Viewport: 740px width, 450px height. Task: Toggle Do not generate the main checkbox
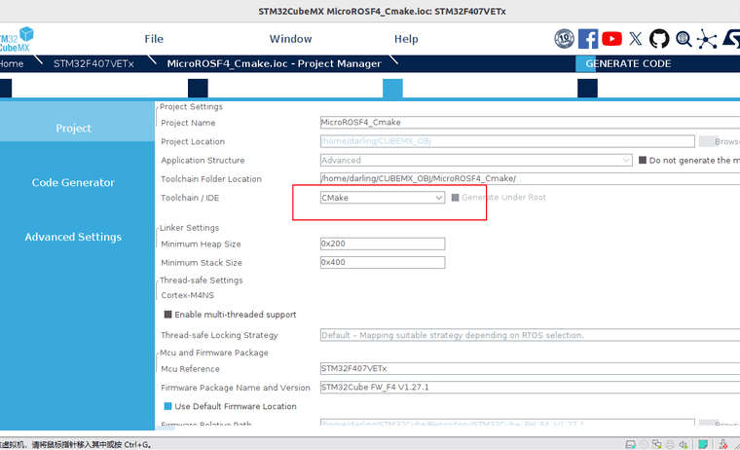click(x=643, y=160)
